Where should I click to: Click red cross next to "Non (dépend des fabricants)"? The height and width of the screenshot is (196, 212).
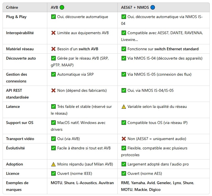[x=53, y=91]
